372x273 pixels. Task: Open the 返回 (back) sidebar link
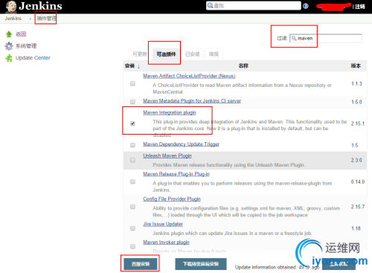[21, 34]
